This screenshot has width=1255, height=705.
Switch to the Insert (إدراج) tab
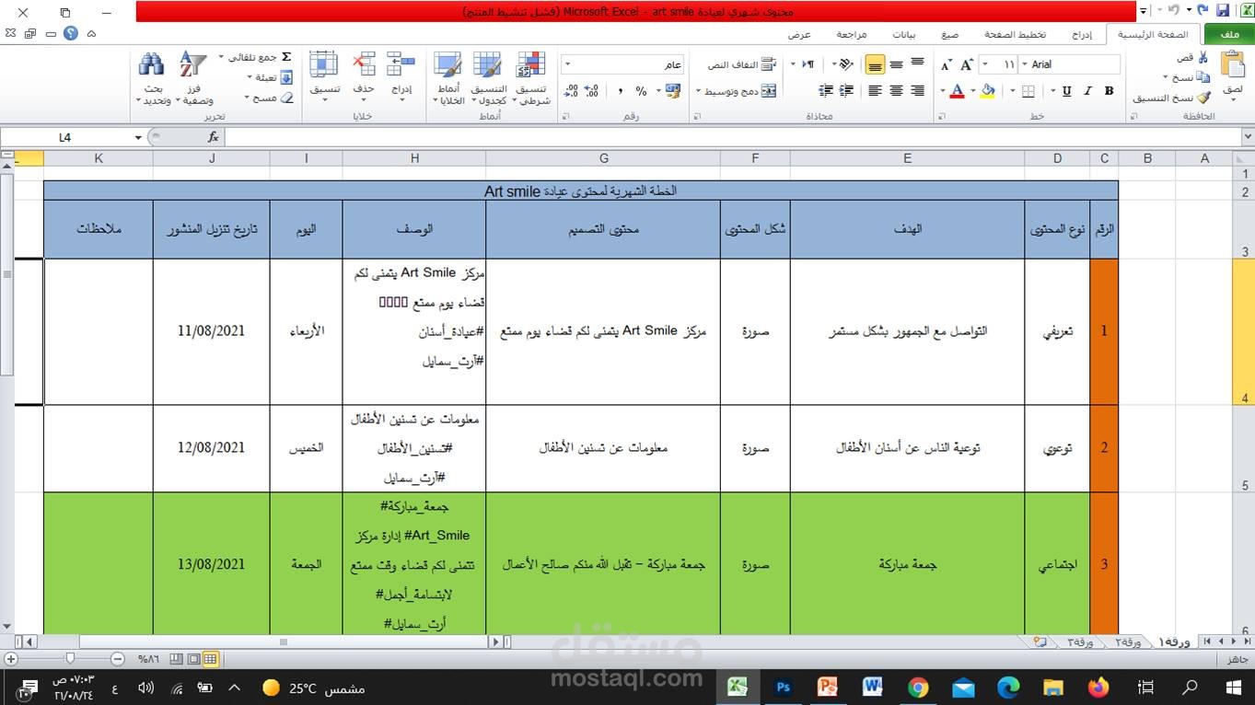[x=1082, y=34]
